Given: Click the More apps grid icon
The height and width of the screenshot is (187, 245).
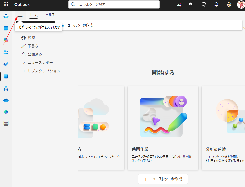Looking at the screenshot, I should tap(6, 123).
